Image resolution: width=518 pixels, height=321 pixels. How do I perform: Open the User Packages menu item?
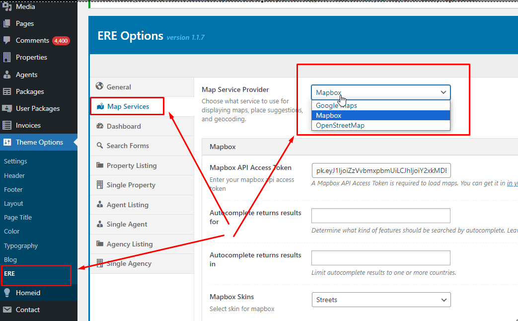coord(39,108)
